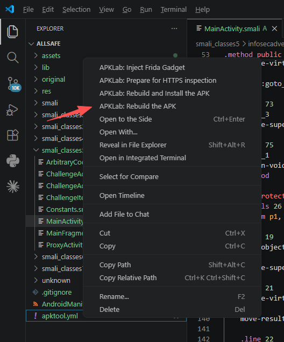The height and width of the screenshot is (342, 284).
Task: Select Open in Integrated Terminal
Action: coord(172,158)
